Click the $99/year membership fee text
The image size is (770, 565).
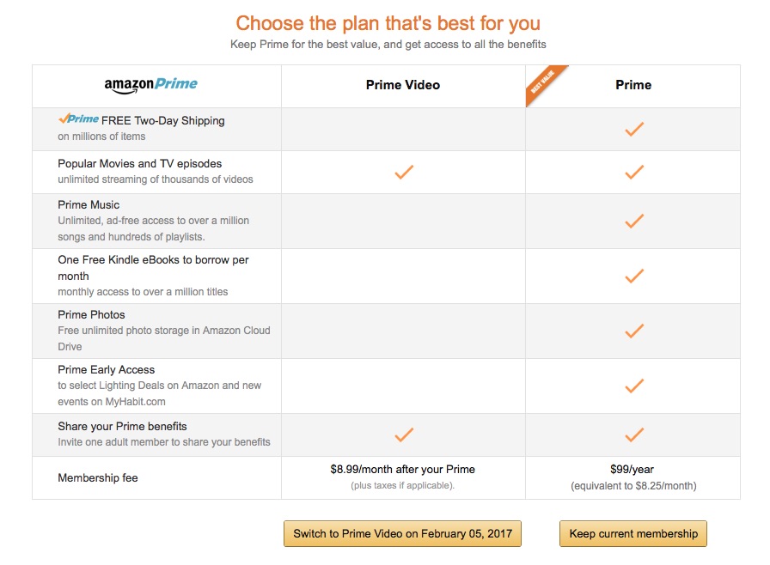633,470
